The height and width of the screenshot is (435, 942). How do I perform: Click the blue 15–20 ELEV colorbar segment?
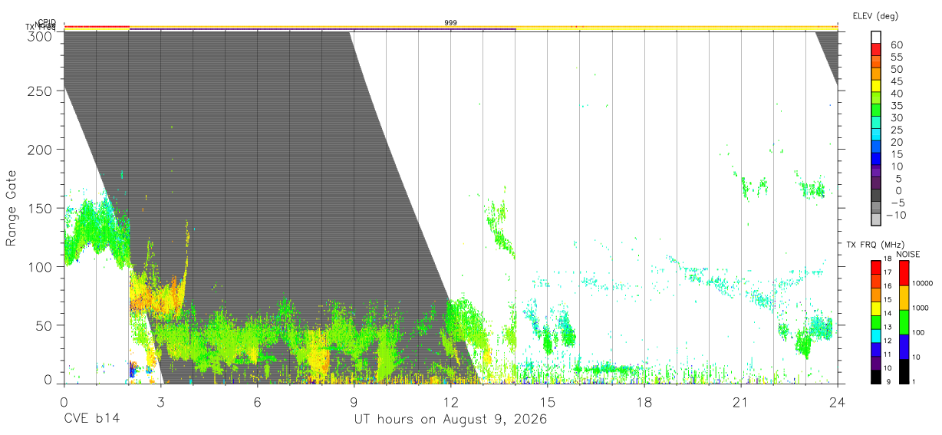tap(876, 148)
